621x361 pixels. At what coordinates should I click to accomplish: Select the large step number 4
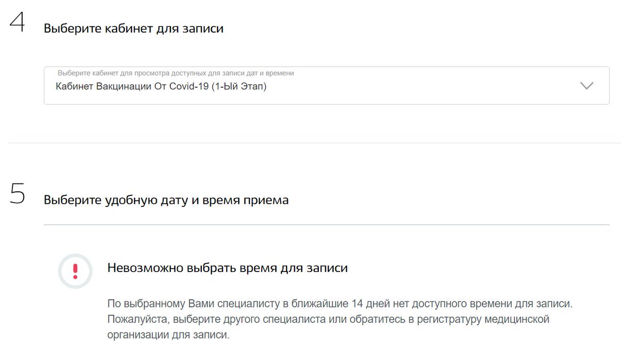coord(17,21)
